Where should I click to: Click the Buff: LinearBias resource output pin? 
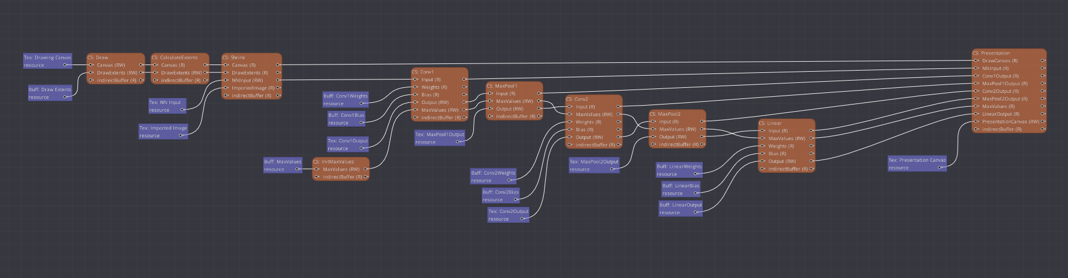click(x=695, y=193)
